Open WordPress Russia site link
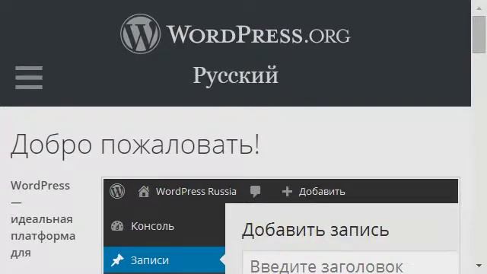Screen dimensions: 487x274 coord(196,191)
